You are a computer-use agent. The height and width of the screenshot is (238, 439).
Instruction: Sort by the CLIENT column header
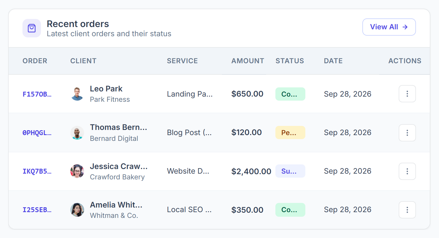pyautogui.click(x=83, y=61)
